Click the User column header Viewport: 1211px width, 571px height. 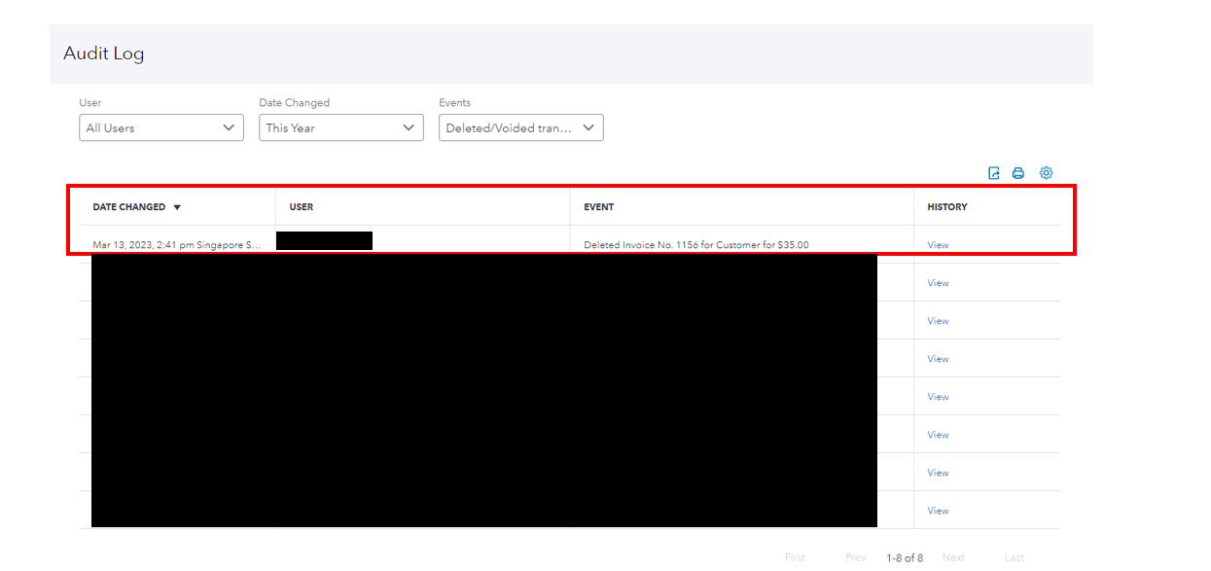pyautogui.click(x=302, y=207)
